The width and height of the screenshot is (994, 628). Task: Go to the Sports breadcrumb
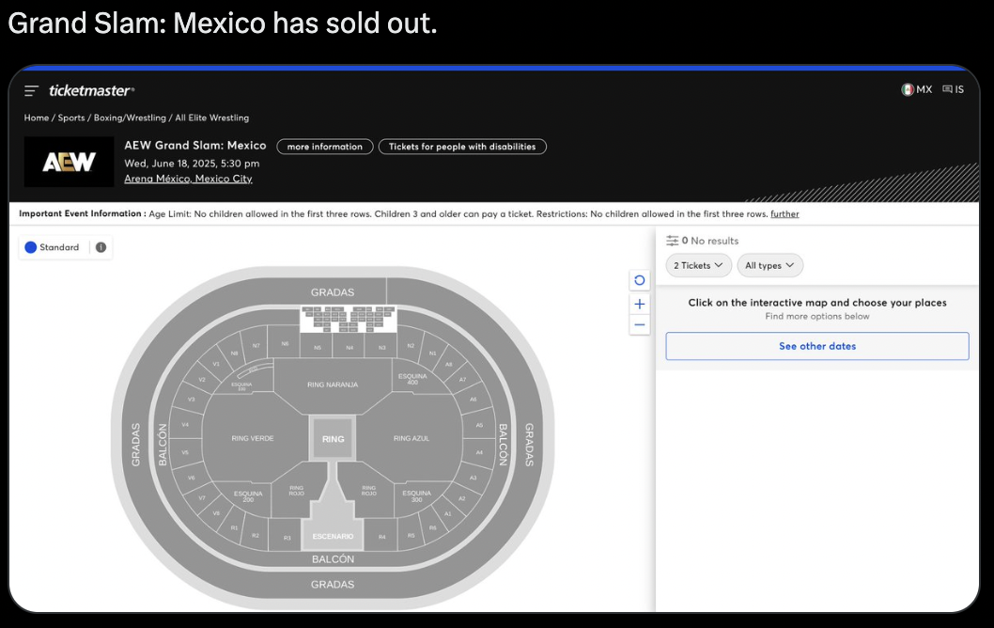coord(70,118)
